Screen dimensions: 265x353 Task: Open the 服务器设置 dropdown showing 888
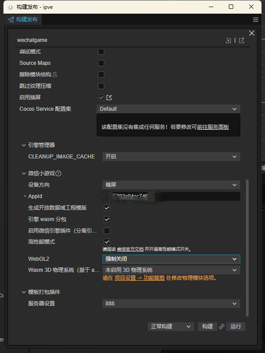coord(171,304)
